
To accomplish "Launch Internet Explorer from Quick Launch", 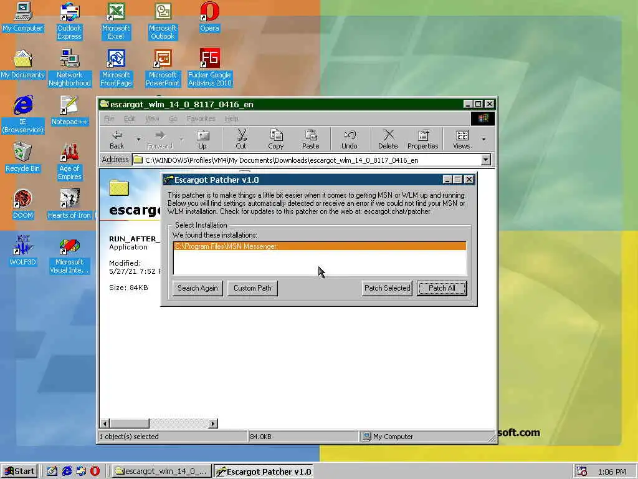I will coord(67,472).
